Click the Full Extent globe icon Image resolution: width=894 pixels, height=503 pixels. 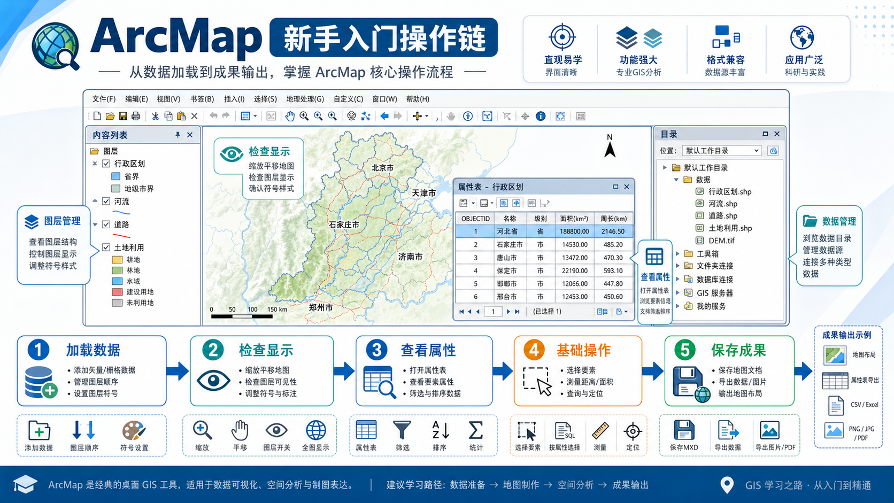point(351,116)
